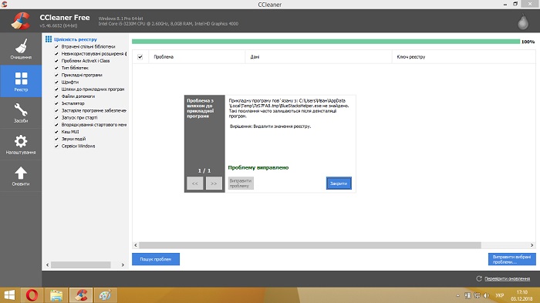
Task: Click the registry integrity grid icon
Action: pyautogui.click(x=49, y=39)
